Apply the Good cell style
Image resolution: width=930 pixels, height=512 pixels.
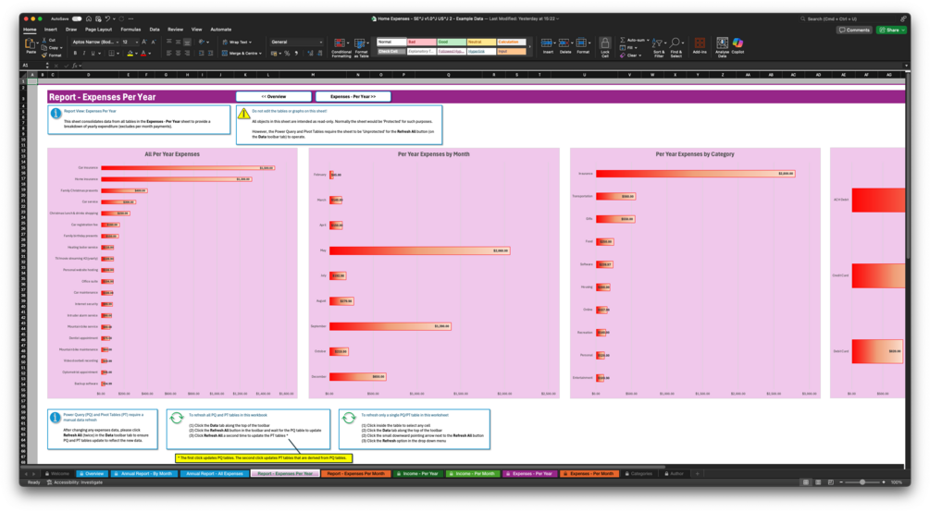click(x=452, y=43)
